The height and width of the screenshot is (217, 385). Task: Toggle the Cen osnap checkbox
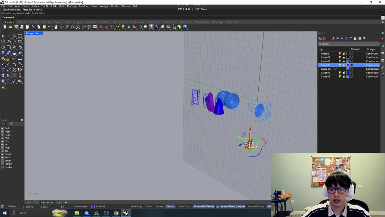click(x=2, y=141)
